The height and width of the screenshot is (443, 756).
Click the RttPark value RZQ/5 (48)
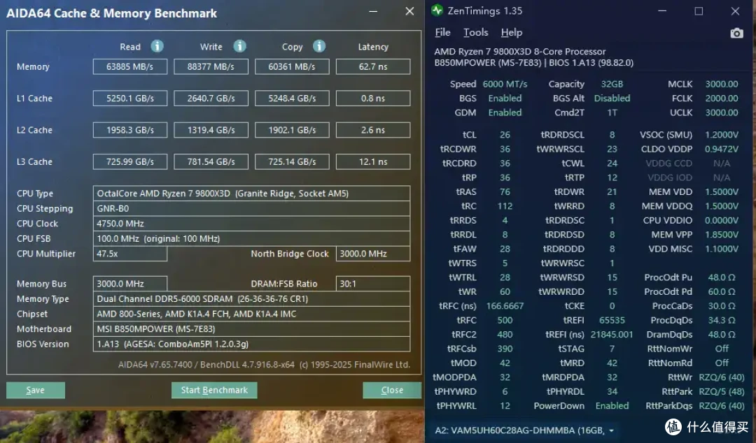coord(721,391)
